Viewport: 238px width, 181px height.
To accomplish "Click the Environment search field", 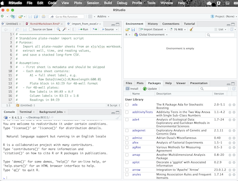I will coord(220,35).
